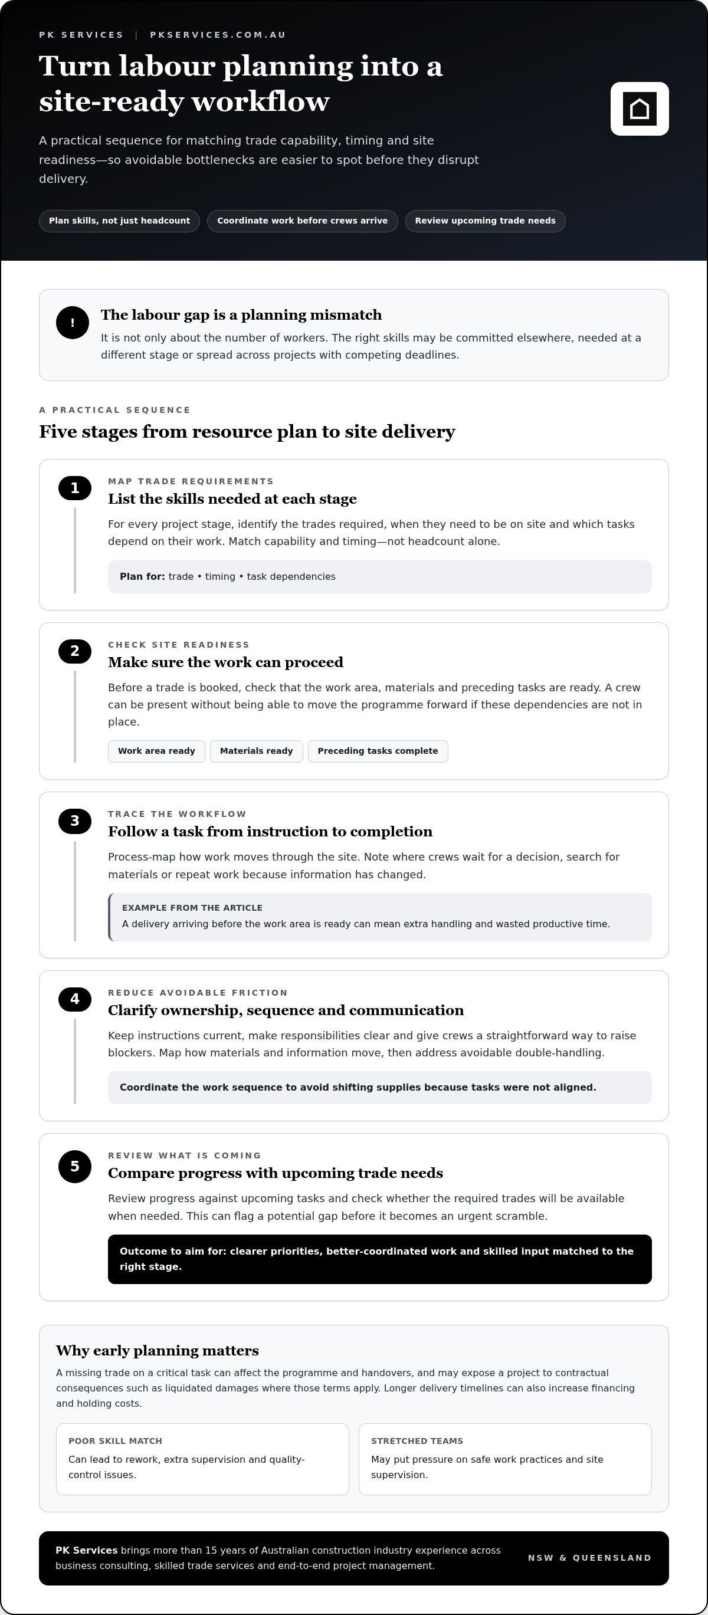Image resolution: width=708 pixels, height=1615 pixels.
Task: Click 'Coordinate work before crews arrive' pill
Action: [x=302, y=221]
